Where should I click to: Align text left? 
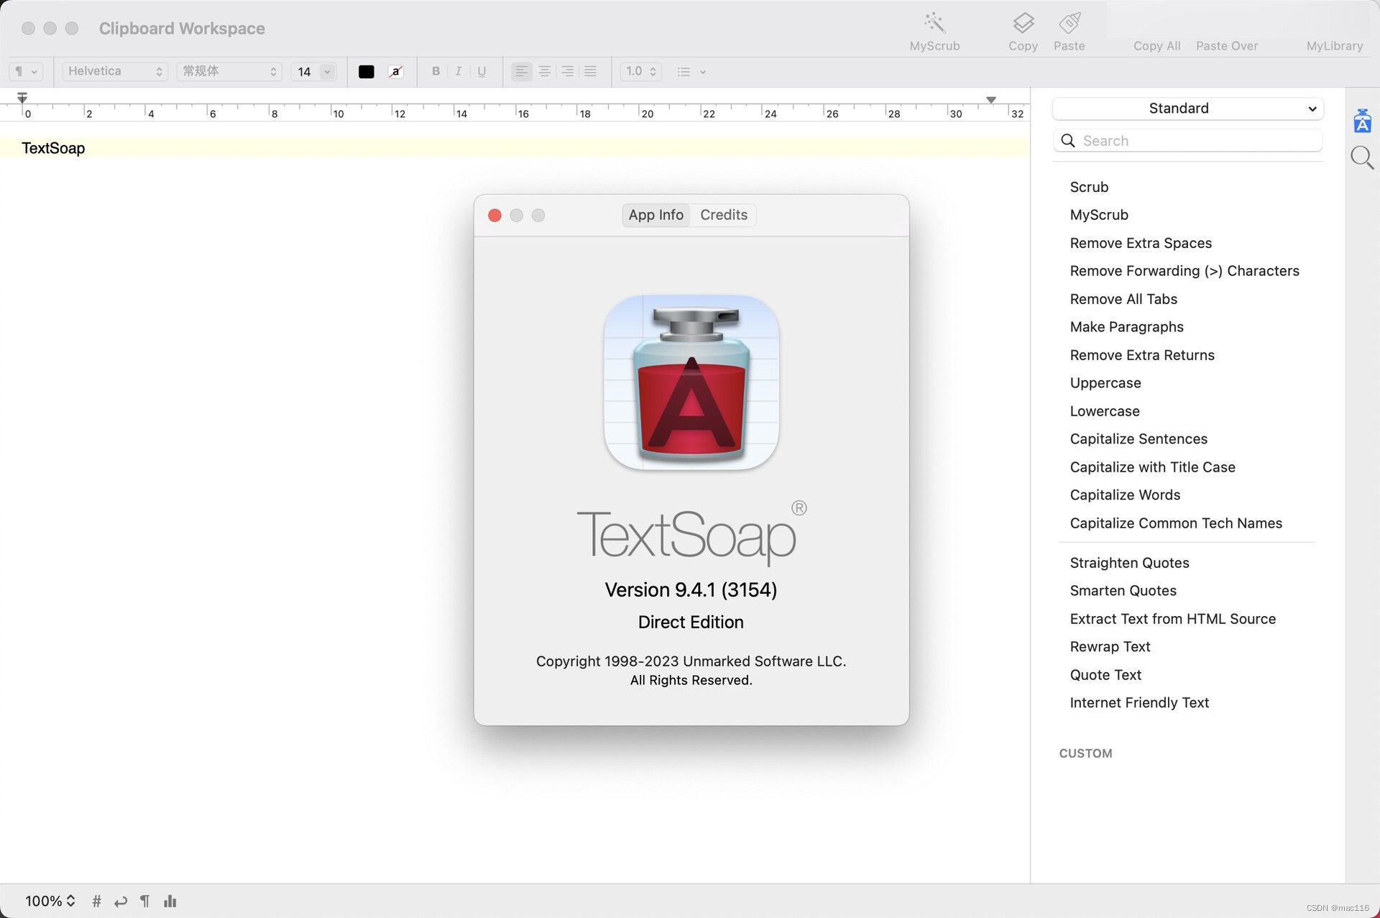click(x=522, y=71)
